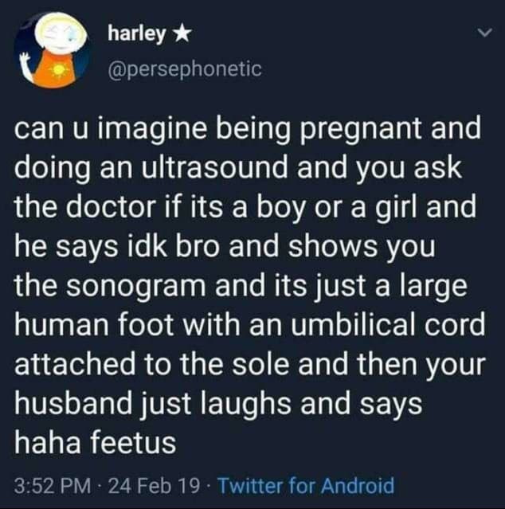Image resolution: width=505 pixels, height=509 pixels.
Task: Visit the @persephonetic handle link
Action: [185, 69]
